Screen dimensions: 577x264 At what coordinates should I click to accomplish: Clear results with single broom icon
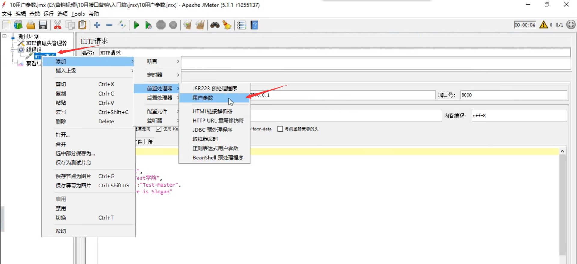[x=188, y=25]
